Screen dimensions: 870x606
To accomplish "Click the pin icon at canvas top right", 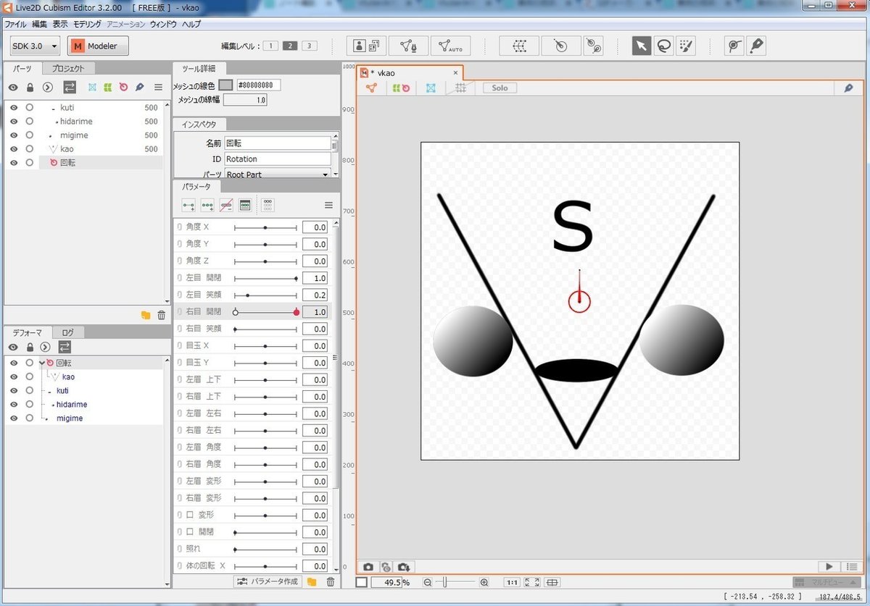I will point(848,88).
